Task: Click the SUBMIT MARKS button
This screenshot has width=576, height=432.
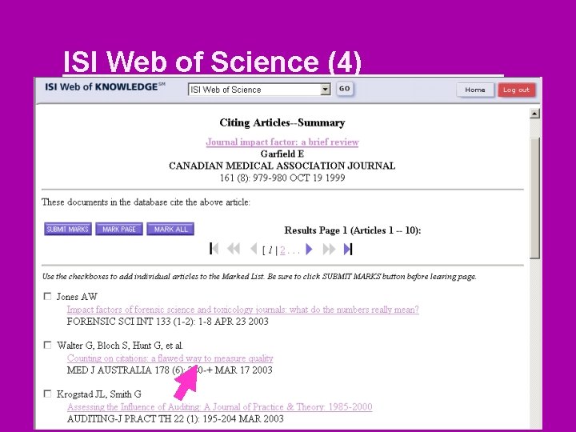Action: 67,229
